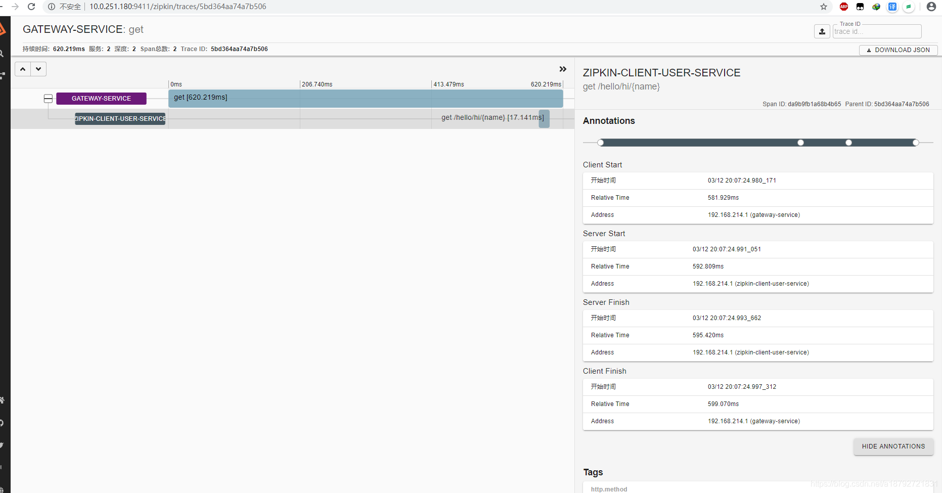Click Server Finish time 03/12 20:07:24.993_662
Image resolution: width=942 pixels, height=493 pixels.
click(727, 318)
